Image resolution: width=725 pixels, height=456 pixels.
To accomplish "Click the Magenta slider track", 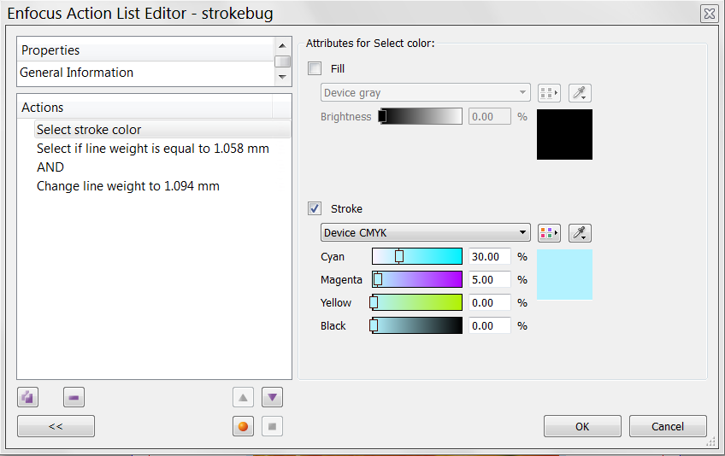I will [417, 279].
